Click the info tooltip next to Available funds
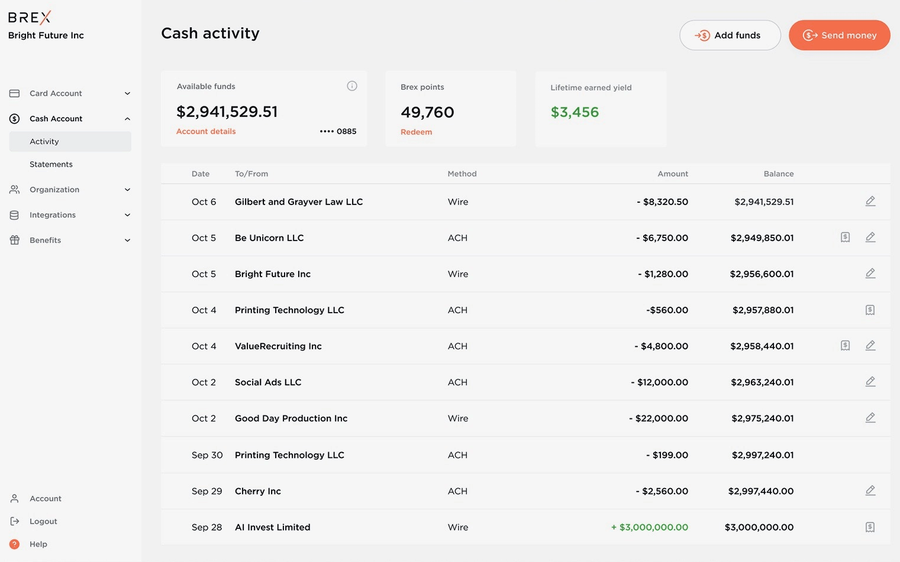 [x=352, y=86]
